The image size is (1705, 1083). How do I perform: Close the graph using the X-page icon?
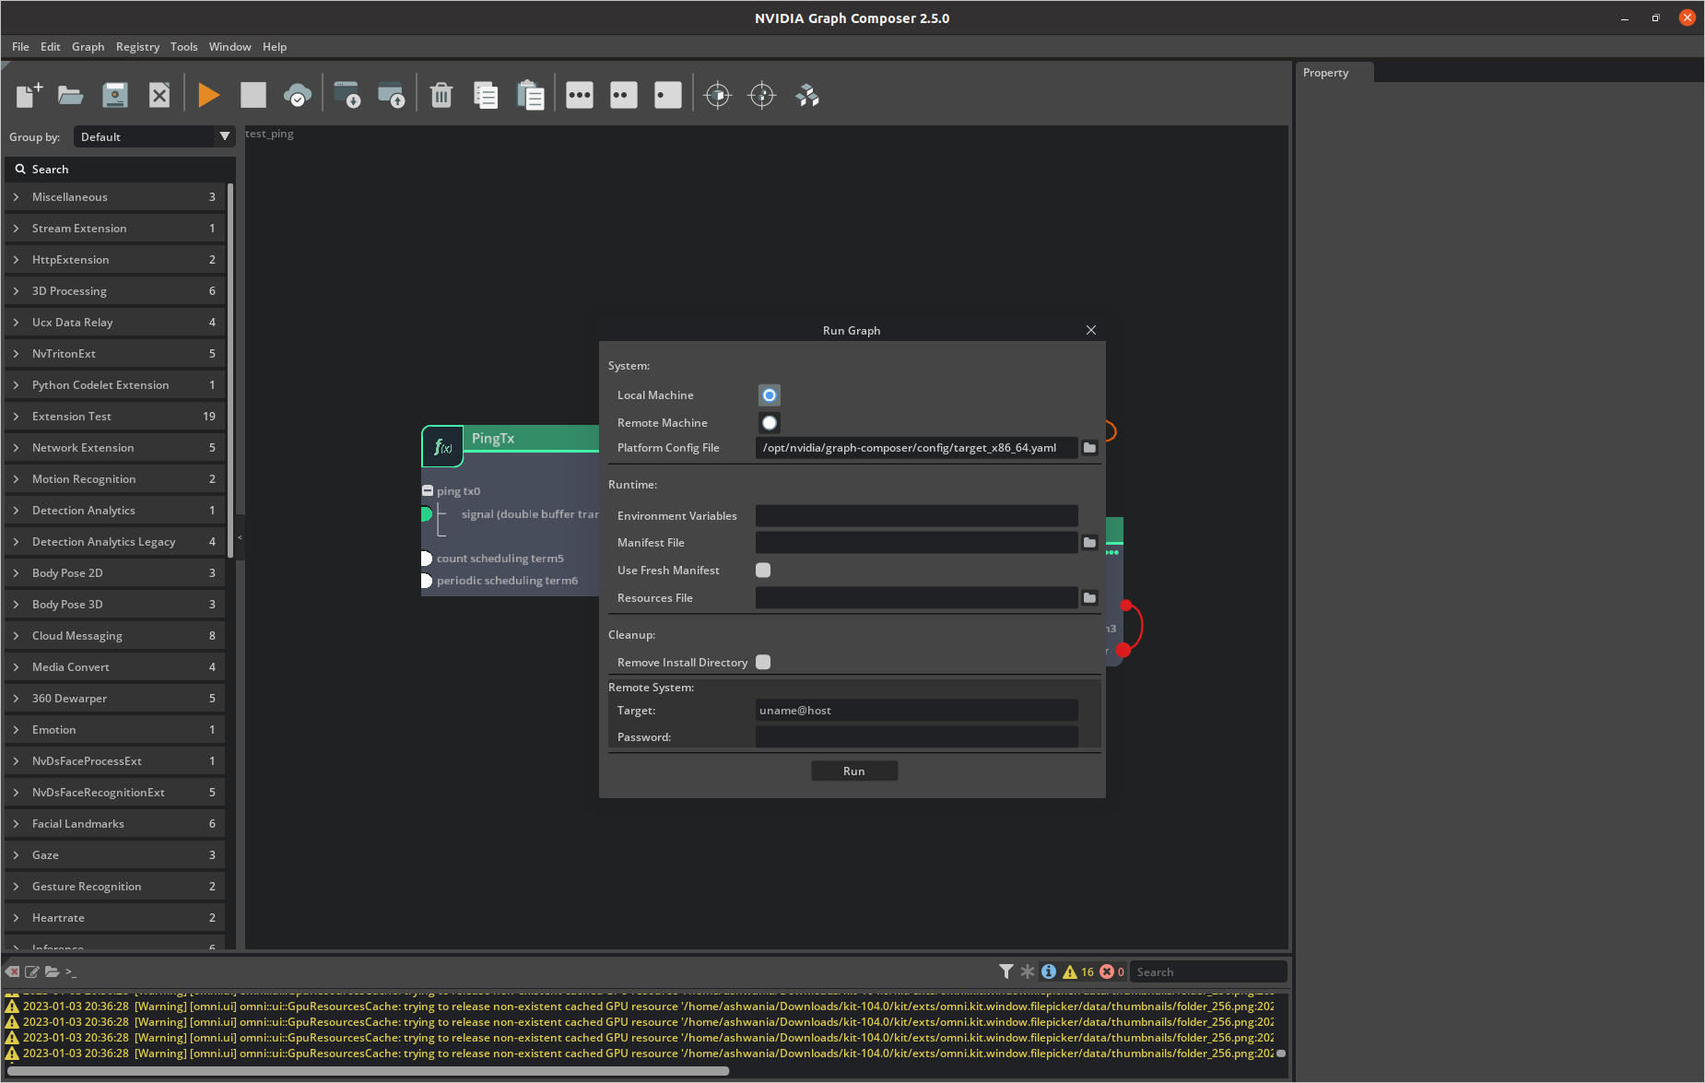(159, 95)
